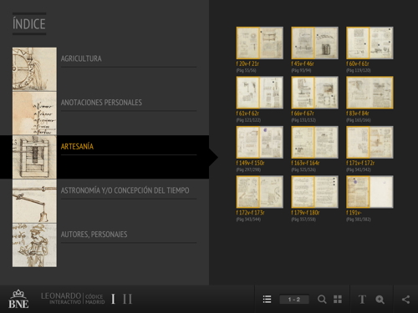Click the f 149v-f 150r caption link

coord(250,163)
